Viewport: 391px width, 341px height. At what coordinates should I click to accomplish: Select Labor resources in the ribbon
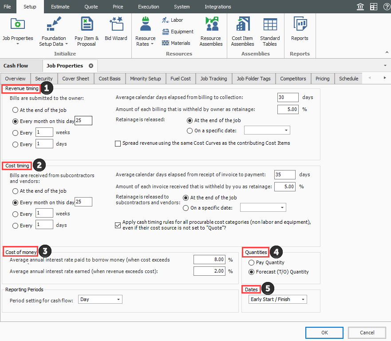click(173, 20)
